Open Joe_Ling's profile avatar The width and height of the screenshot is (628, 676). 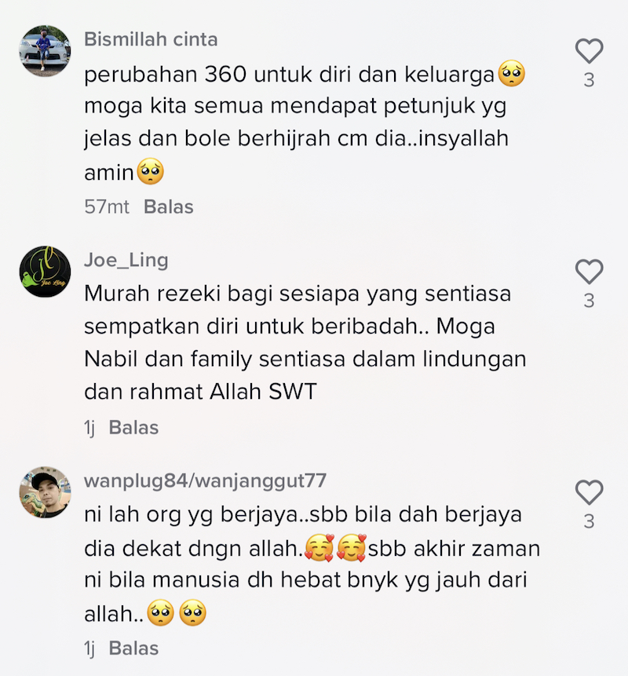tap(45, 272)
